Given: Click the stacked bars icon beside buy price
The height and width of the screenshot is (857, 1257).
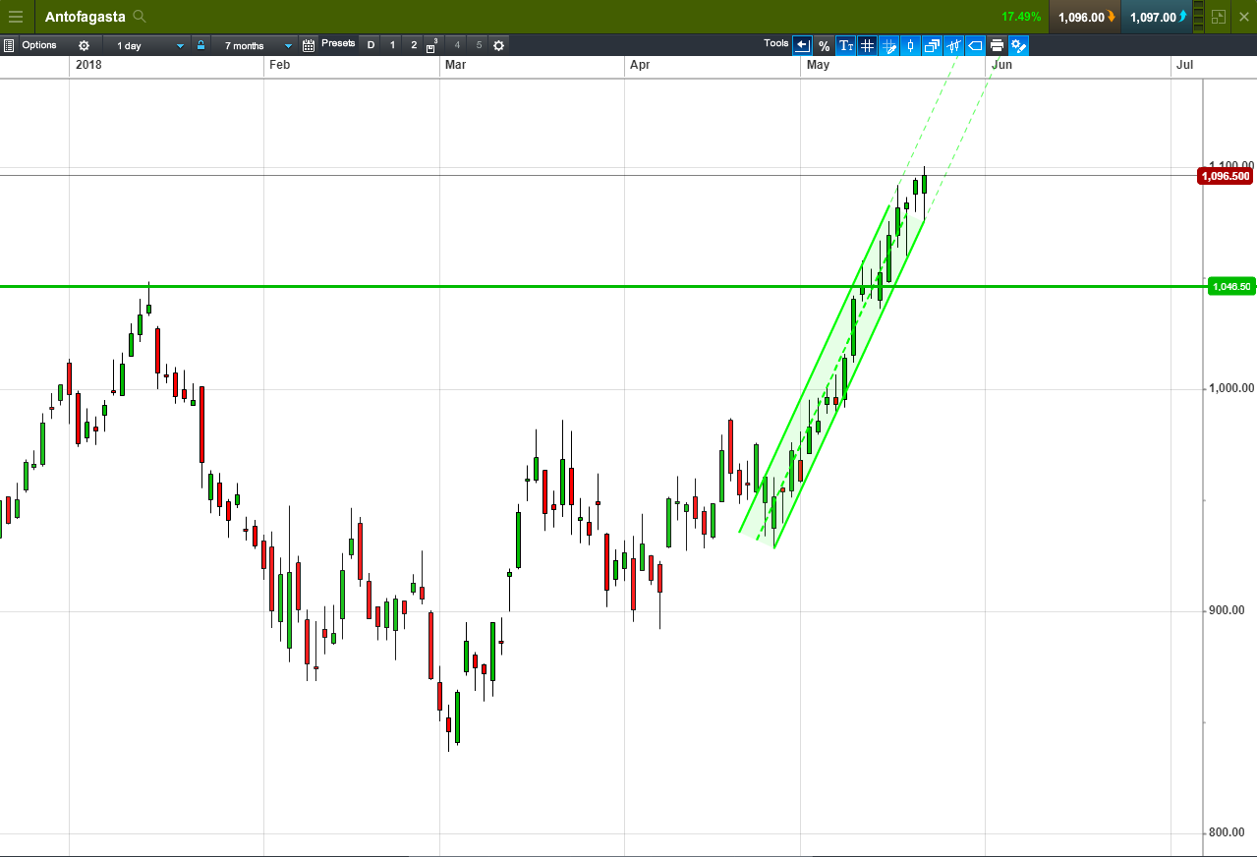Looking at the screenshot, I should pyautogui.click(x=1197, y=17).
